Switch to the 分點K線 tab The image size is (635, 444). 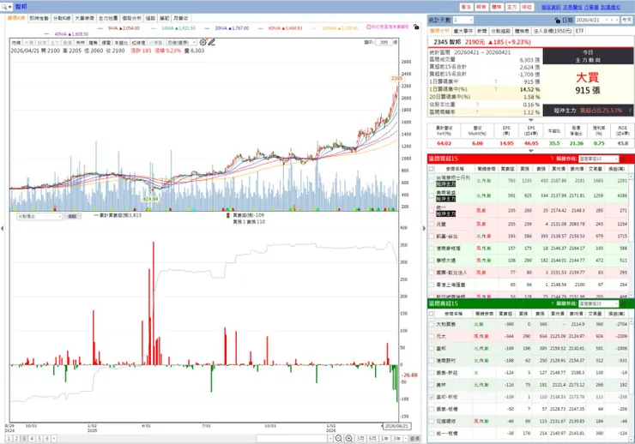point(62,18)
